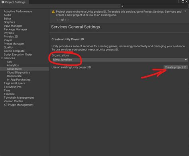Screen dimensions: 189x156
Task: Open TextMesh Pro settings
Action: (13, 87)
